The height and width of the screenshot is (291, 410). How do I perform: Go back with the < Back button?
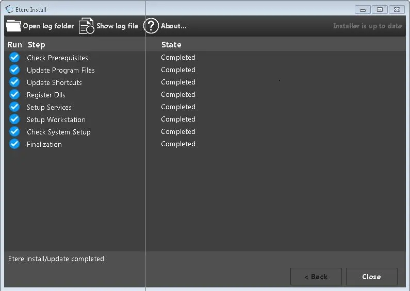pyautogui.click(x=316, y=277)
